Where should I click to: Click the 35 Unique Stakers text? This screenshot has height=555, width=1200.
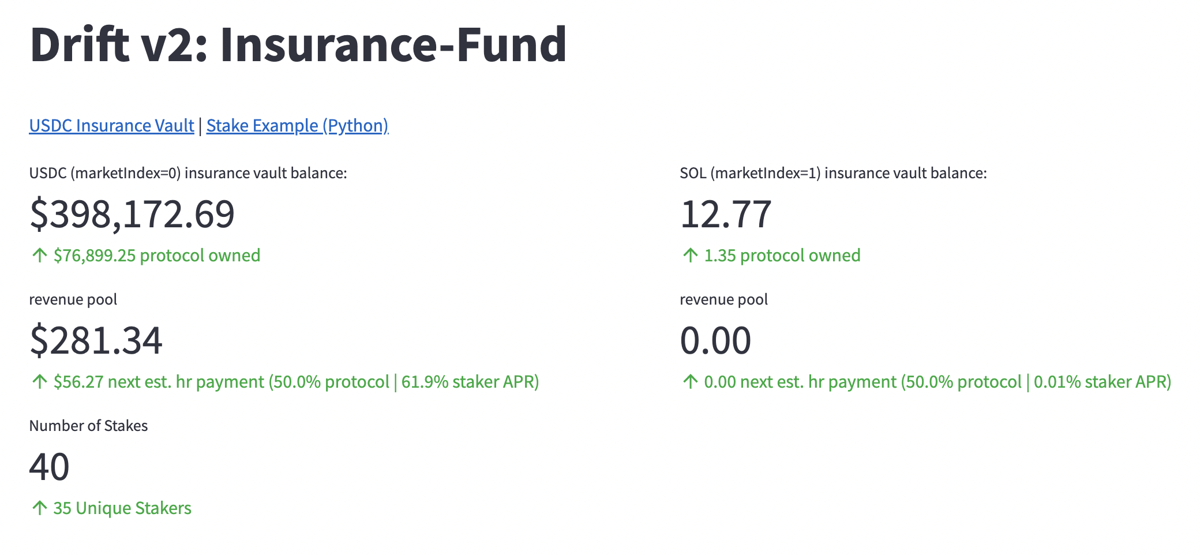(x=122, y=508)
